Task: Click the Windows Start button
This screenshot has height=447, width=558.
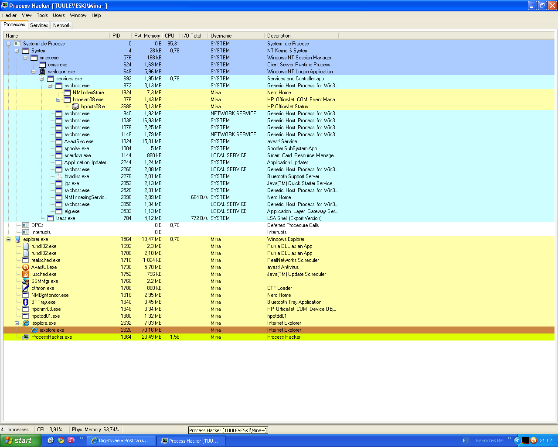Action: [20, 440]
